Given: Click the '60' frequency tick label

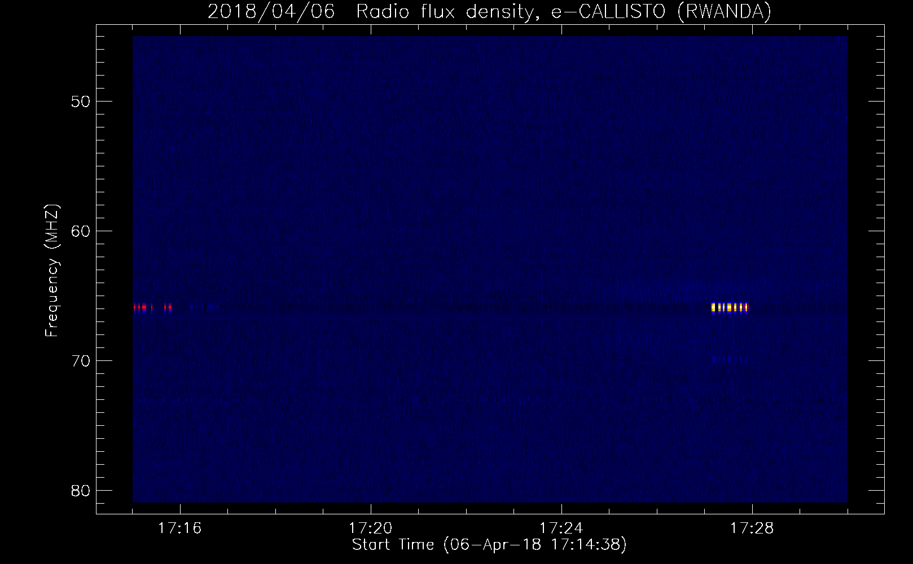Looking at the screenshot, I should coord(81,231).
